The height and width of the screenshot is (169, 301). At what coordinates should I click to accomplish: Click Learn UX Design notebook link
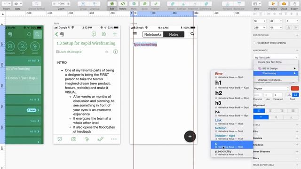[69, 52]
